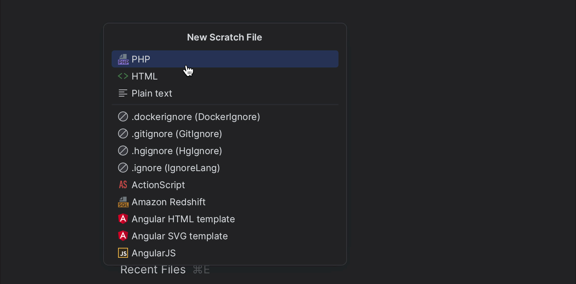Click the ActionScript AS icon
The width and height of the screenshot is (576, 284).
[x=123, y=185]
